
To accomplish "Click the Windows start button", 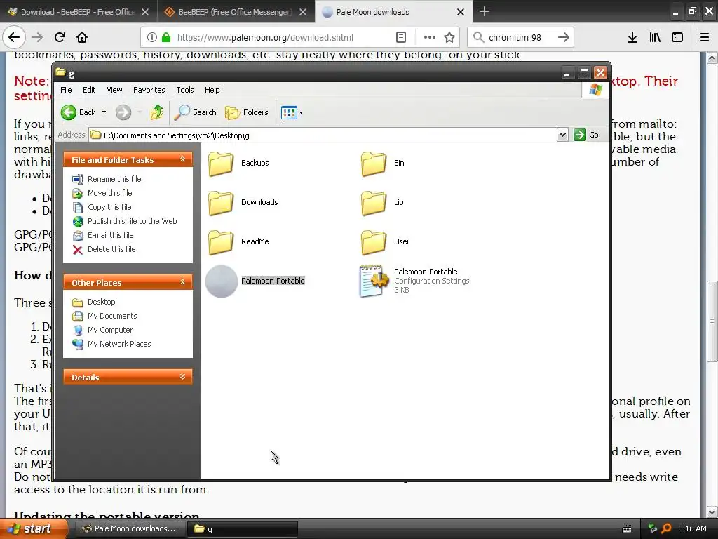I will (x=33, y=528).
